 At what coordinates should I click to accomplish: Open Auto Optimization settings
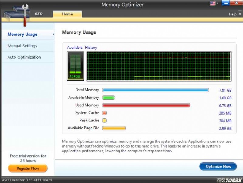coord(24,57)
